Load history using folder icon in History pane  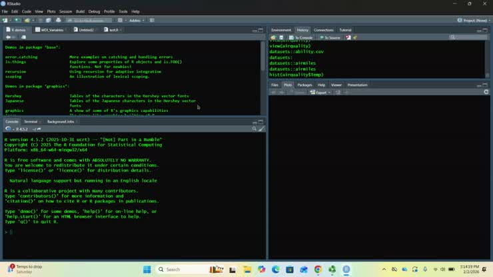coord(273,37)
